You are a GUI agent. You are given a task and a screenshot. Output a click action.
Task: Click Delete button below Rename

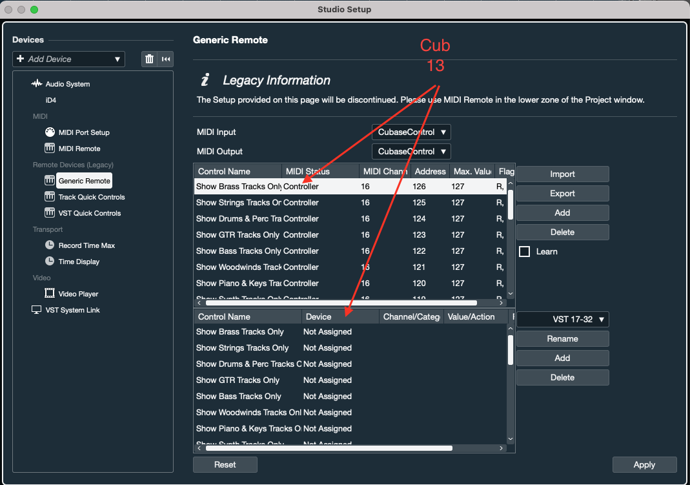coord(562,378)
